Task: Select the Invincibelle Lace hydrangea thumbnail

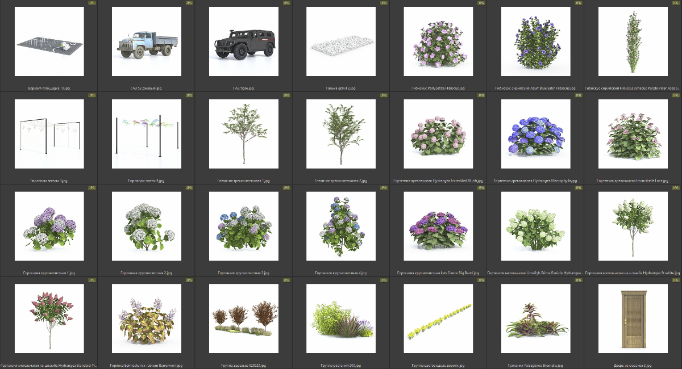Action: 633,135
